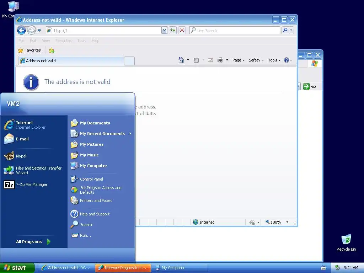The width and height of the screenshot is (364, 273).
Task: Open My Computer from Start menu
Action: tap(101, 166)
